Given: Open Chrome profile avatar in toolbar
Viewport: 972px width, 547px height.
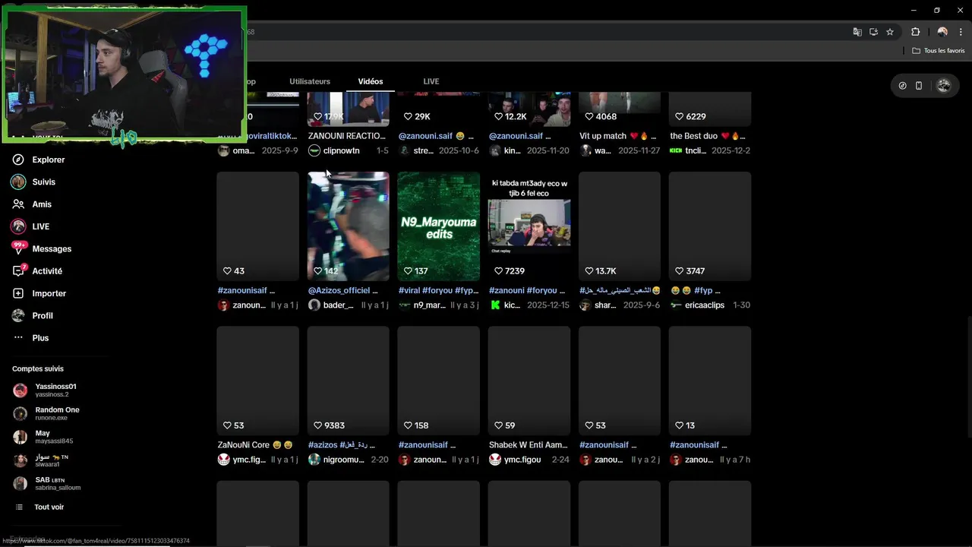Looking at the screenshot, I should pos(942,32).
